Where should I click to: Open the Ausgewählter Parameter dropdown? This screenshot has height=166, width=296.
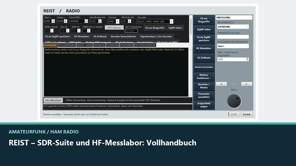click(233, 46)
